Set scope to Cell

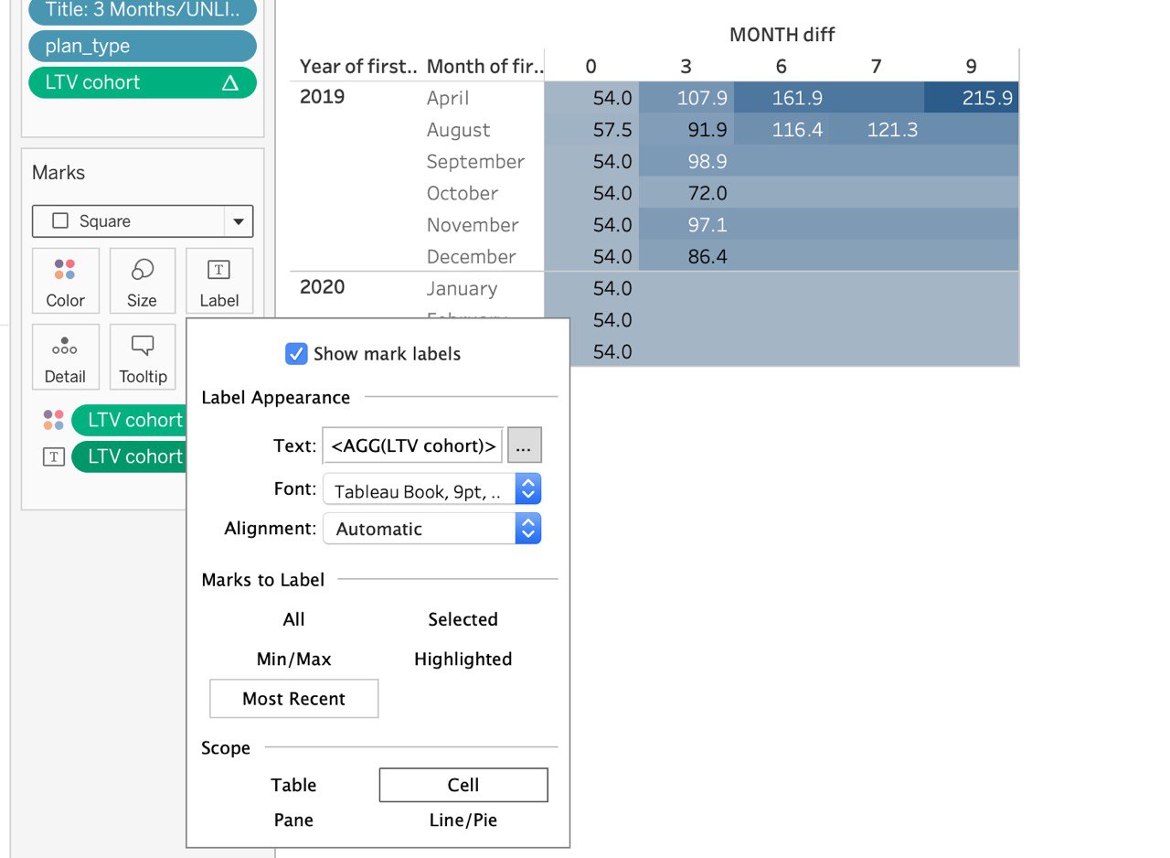pos(463,785)
